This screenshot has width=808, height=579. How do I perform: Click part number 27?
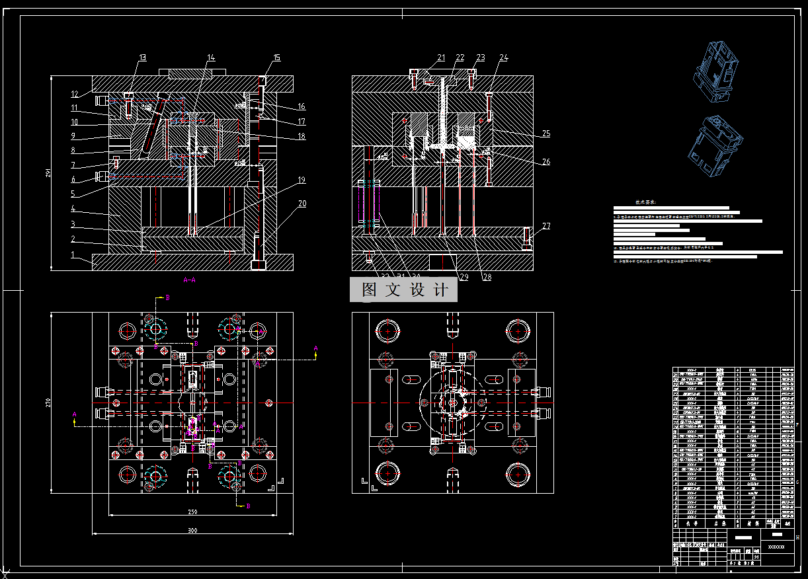[x=546, y=226]
